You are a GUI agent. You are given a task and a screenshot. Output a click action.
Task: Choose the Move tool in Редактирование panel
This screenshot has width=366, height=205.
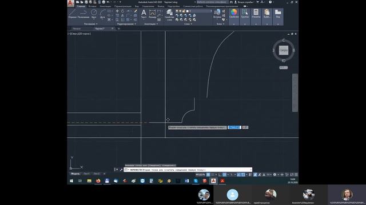point(117,11)
